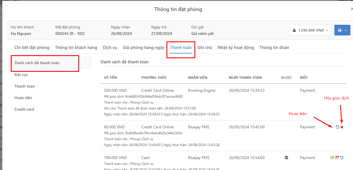Click Giá niêm yết rate plan
This screenshot has width=353, height=170.
pos(202,33)
